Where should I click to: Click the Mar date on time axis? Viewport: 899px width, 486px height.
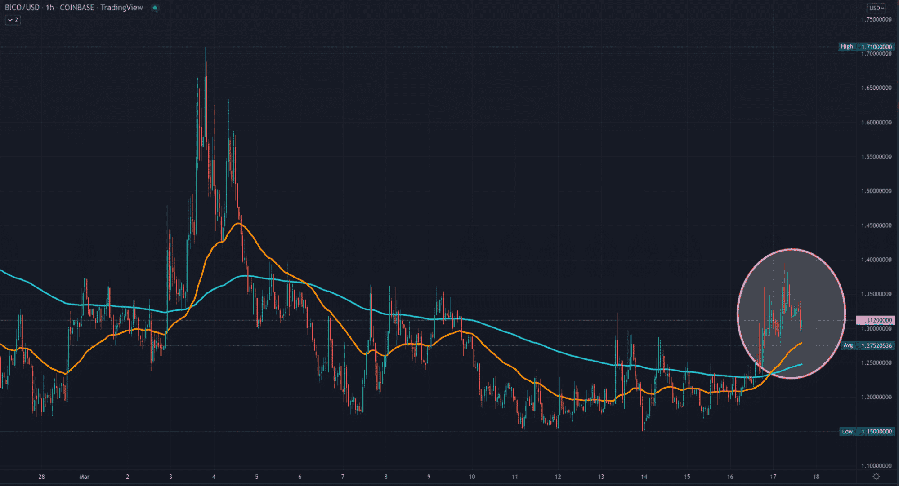[85, 477]
